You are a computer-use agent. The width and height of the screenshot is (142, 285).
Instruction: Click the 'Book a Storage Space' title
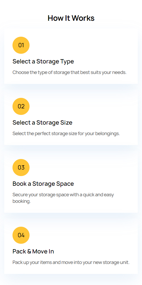tap(43, 184)
